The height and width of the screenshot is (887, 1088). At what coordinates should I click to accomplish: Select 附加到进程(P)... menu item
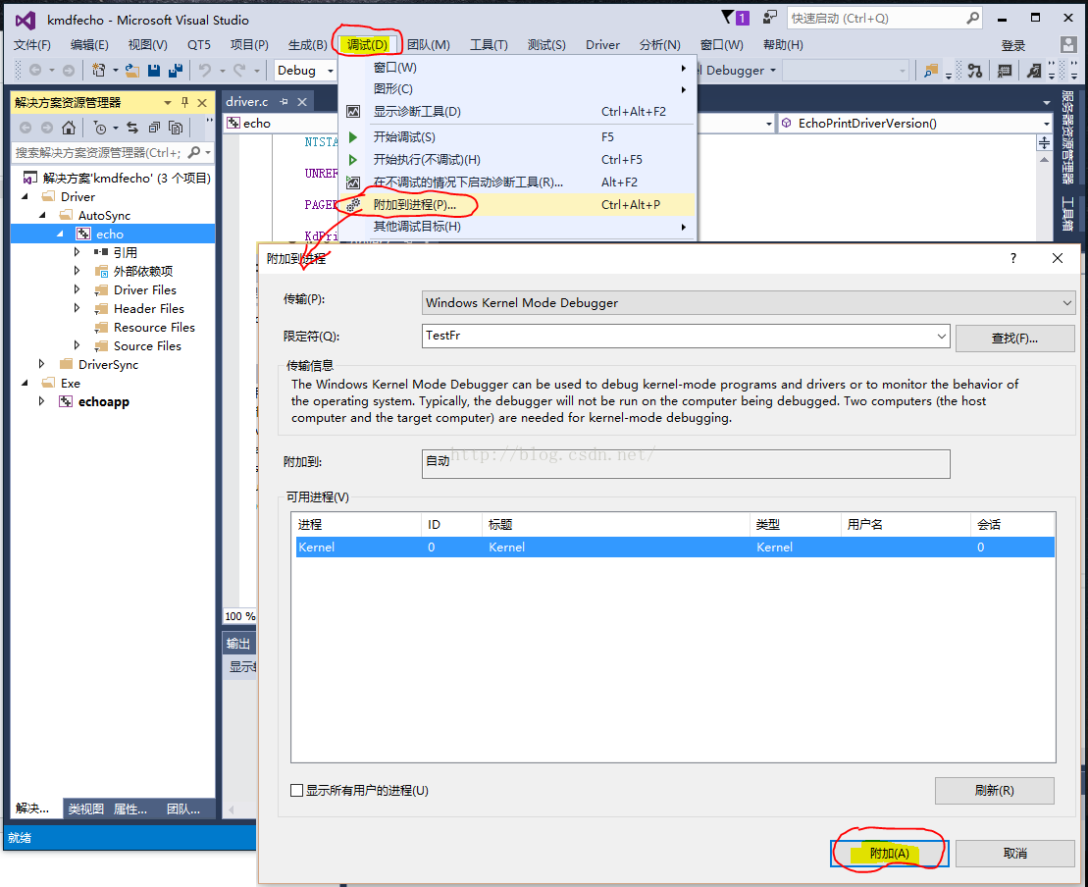518,205
